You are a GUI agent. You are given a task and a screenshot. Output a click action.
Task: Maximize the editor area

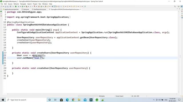point(179,9)
